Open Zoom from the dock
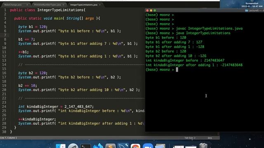Screen dimensions: 264x148 148,146
